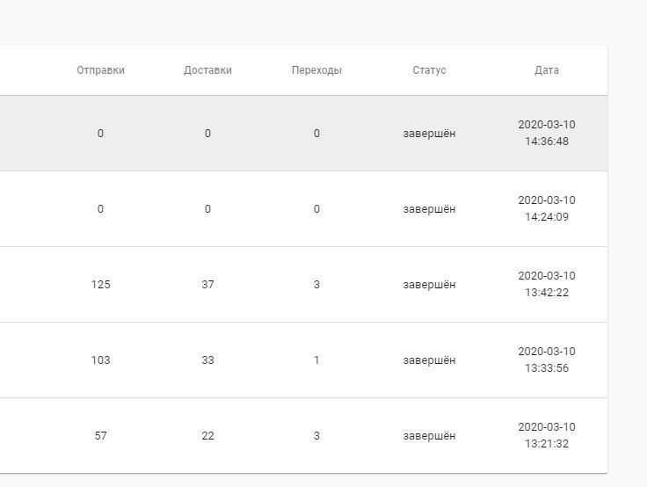Viewport: 647px width, 487px height.
Task: Click the 57 value under Отправки
Action: pyautogui.click(x=100, y=435)
